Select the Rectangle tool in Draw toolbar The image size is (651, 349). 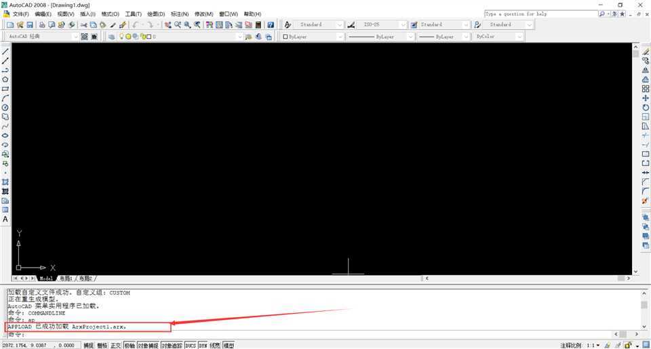pyautogui.click(x=5, y=89)
